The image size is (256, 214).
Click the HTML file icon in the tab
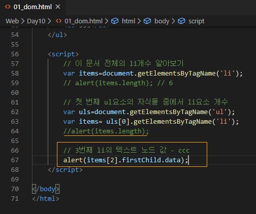pos(8,7)
